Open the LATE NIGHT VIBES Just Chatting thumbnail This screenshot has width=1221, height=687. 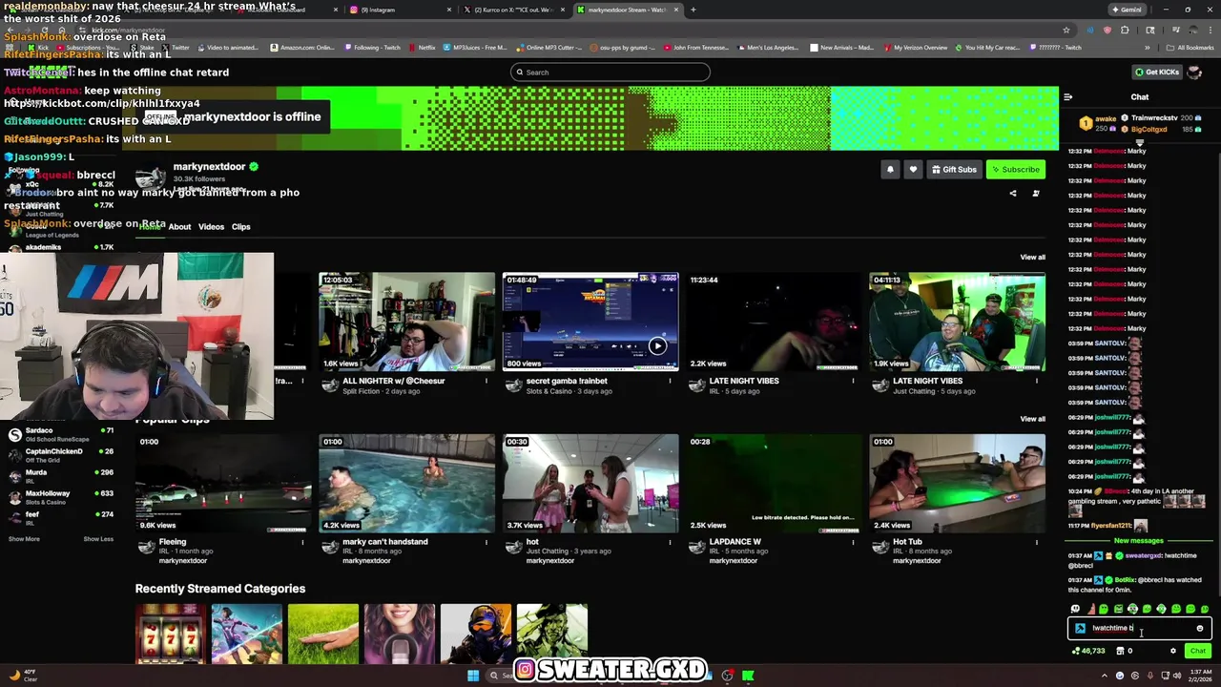tap(957, 322)
